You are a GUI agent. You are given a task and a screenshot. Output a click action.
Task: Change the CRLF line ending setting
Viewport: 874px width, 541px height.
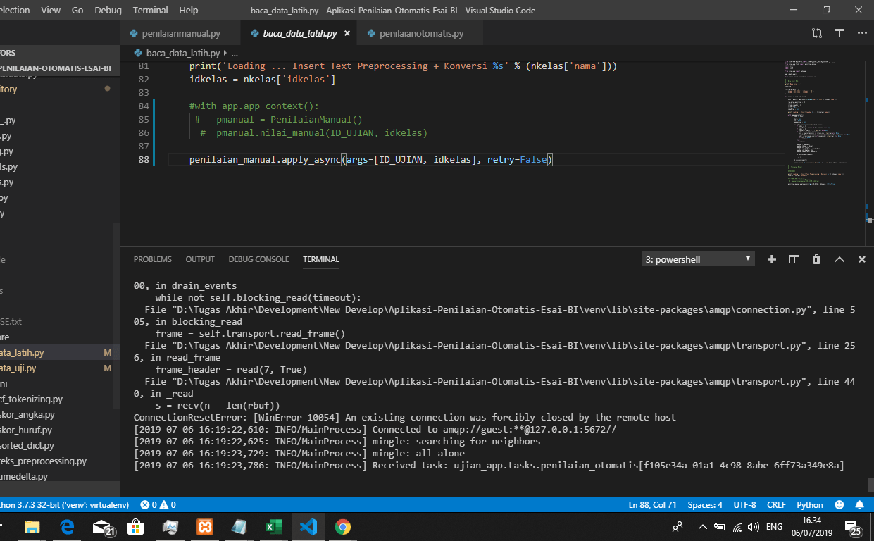776,504
